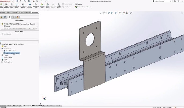Open the External Loads tool

pyautogui.click(x=17, y=6)
